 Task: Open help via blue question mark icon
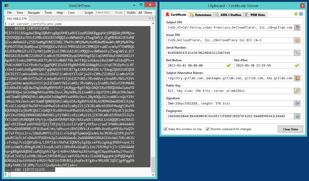(x=301, y=14)
